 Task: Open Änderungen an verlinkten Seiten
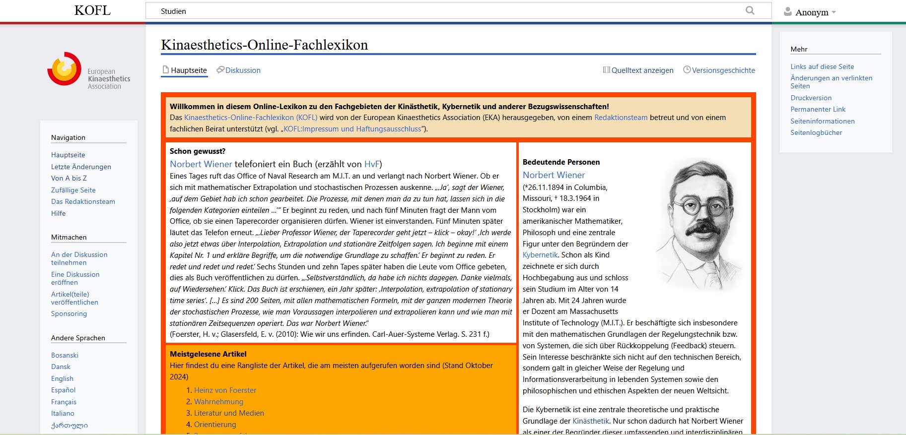[x=831, y=82]
